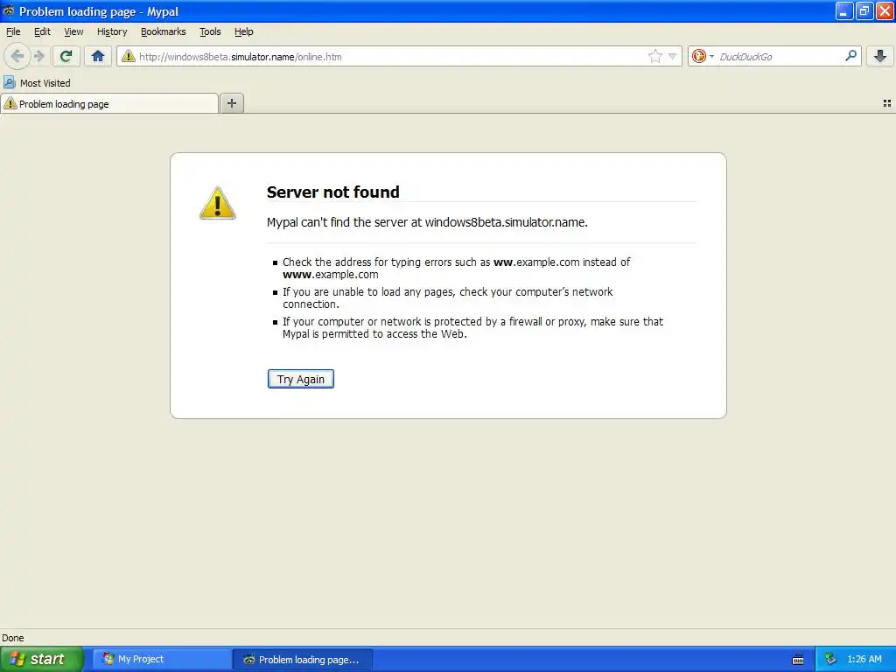Open the Windows start button
The height and width of the screenshot is (672, 896).
coord(42,659)
